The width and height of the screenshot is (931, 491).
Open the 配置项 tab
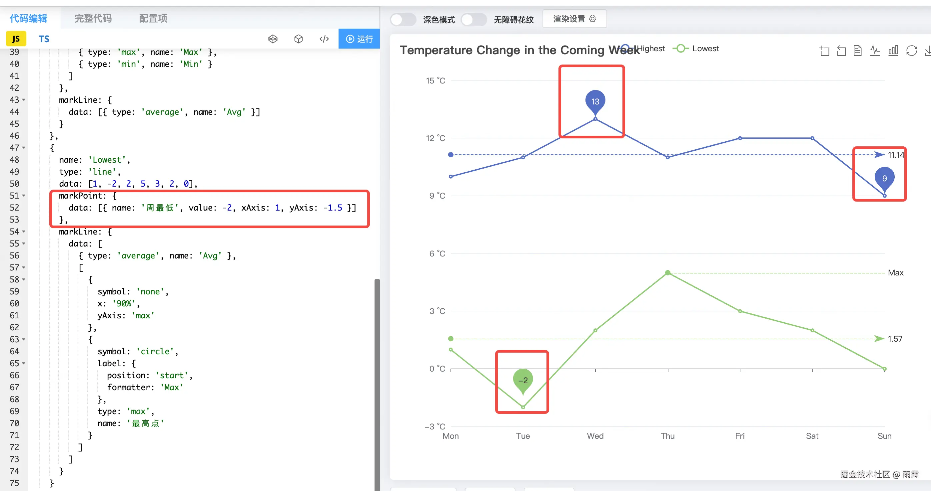point(153,18)
